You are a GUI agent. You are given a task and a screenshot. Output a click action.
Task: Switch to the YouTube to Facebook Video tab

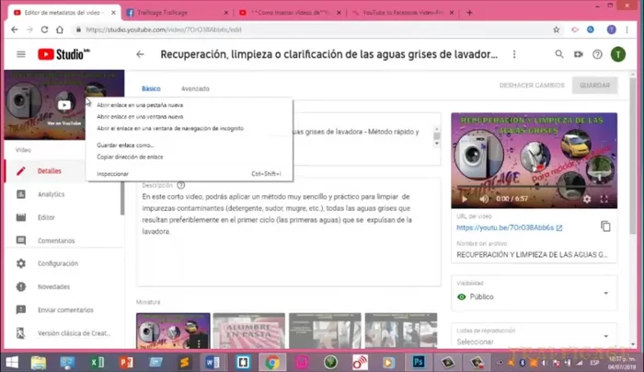(x=403, y=13)
